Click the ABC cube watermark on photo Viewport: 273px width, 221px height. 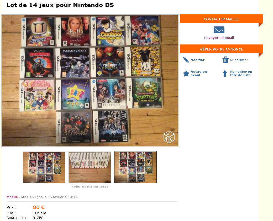[x=169, y=137]
